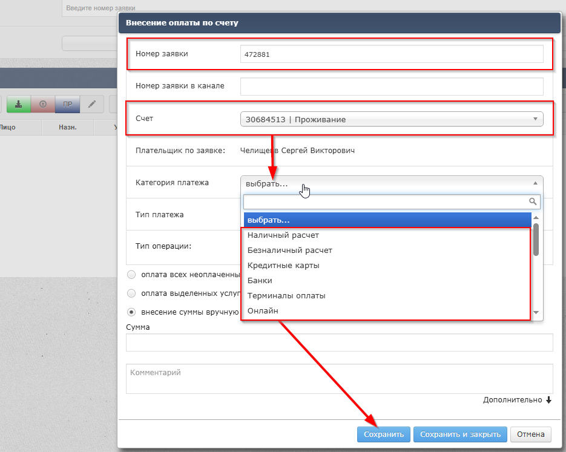
Task: Click into the Сумма input field
Action: [x=339, y=343]
